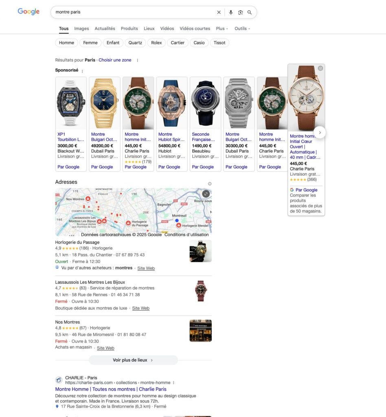Image resolution: width=386 pixels, height=417 pixels.
Task: Click the info icon beside Adresses
Action: [210, 184]
